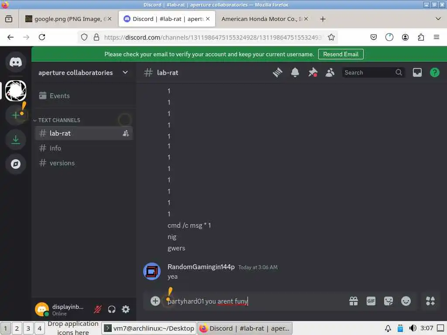Open displayinb user avatar status menu
The width and height of the screenshot is (447, 335).
(42, 309)
